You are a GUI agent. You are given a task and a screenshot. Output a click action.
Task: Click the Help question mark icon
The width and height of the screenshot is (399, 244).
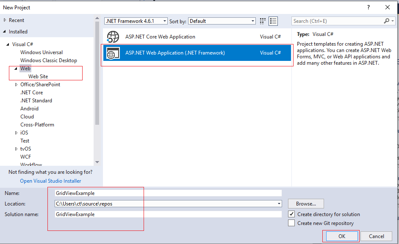(x=368, y=7)
